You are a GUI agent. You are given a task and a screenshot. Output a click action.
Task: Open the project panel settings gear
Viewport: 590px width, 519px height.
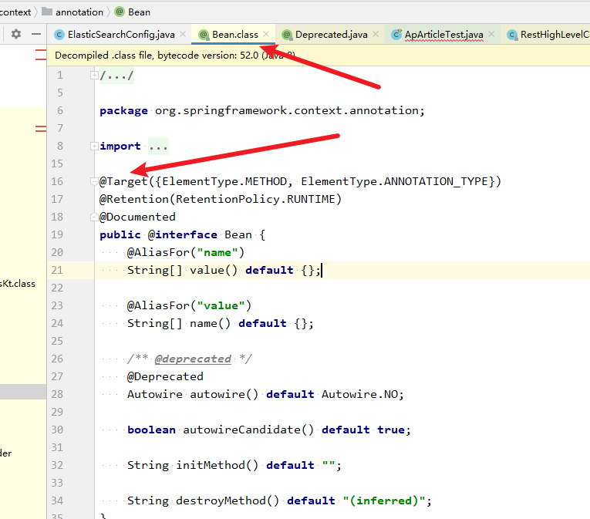coord(16,34)
